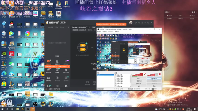Toggle the 文字来源 4 source checkbox
This screenshot has width=198, height=111.
pyautogui.click(x=116, y=82)
